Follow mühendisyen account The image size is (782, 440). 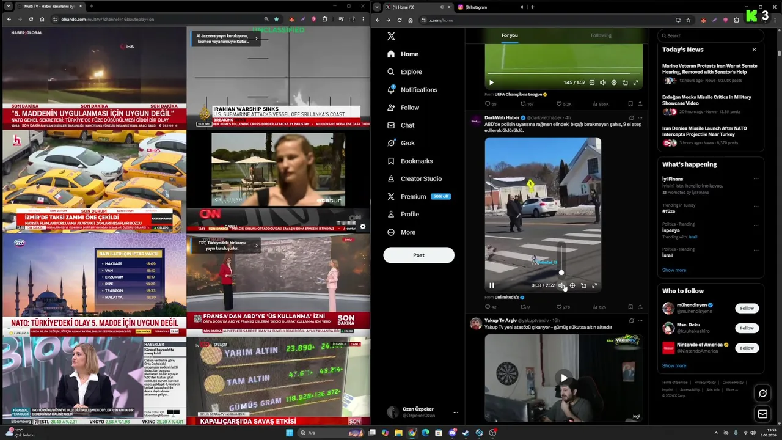747,308
